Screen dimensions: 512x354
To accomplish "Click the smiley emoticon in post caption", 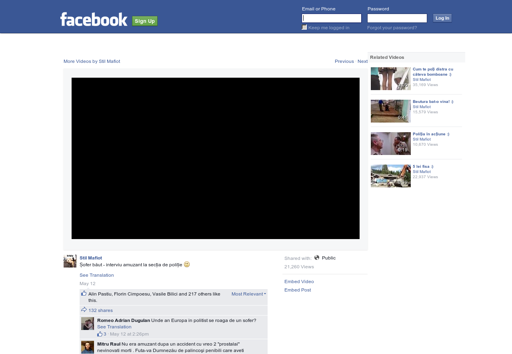I will 187,264.
